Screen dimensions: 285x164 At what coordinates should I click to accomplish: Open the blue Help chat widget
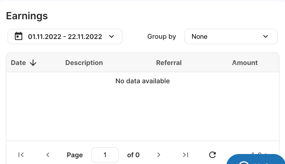(256, 159)
